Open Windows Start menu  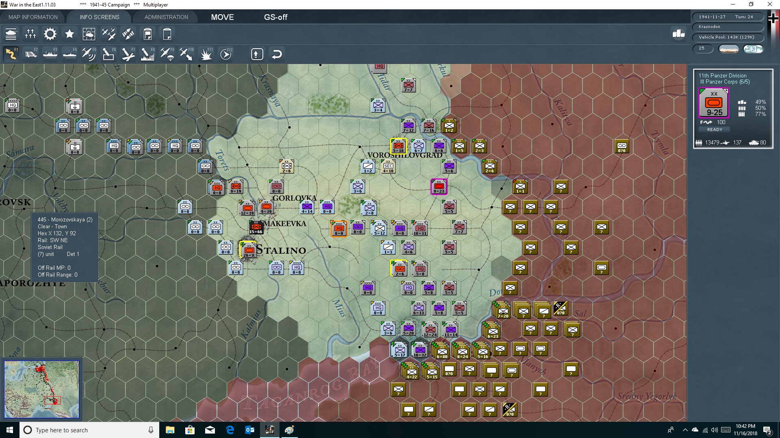(10, 430)
